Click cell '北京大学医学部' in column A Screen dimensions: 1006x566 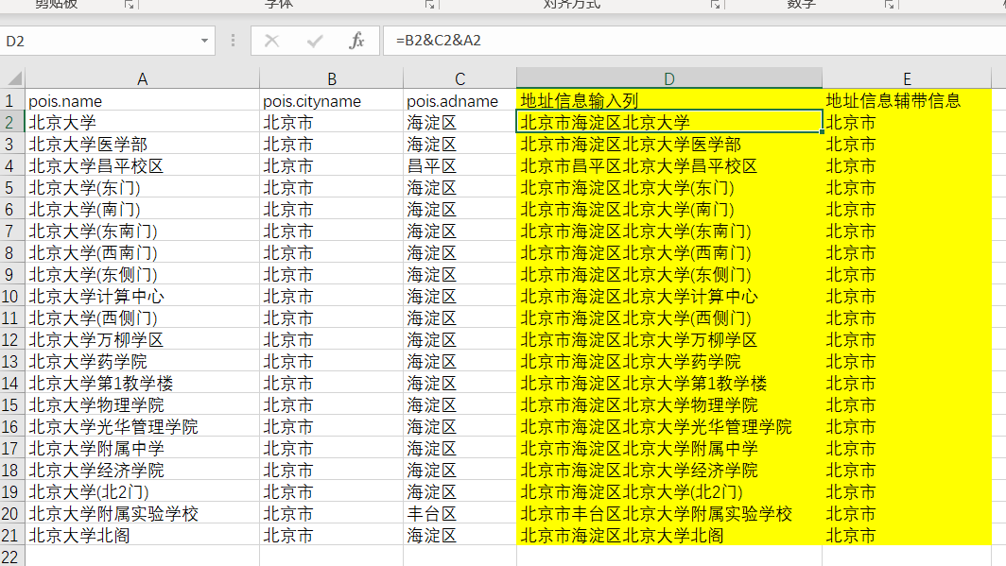[x=143, y=144]
